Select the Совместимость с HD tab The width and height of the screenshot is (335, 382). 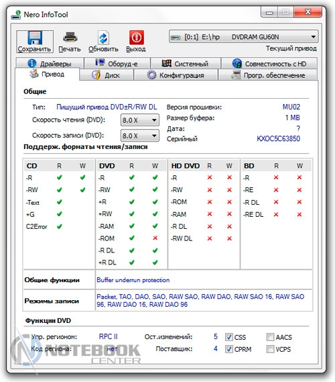tap(269, 64)
